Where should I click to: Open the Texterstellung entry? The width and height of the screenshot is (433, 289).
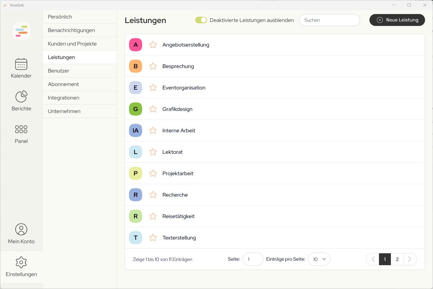point(275,238)
